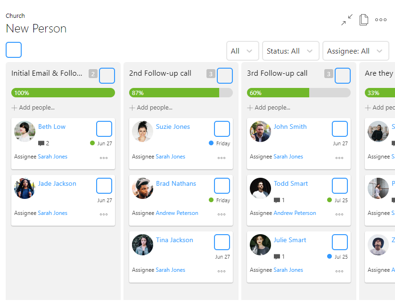Screen dimensions: 395x308
Task: Click plus icon under 2nd Follow-up call
Action: [x=132, y=108]
